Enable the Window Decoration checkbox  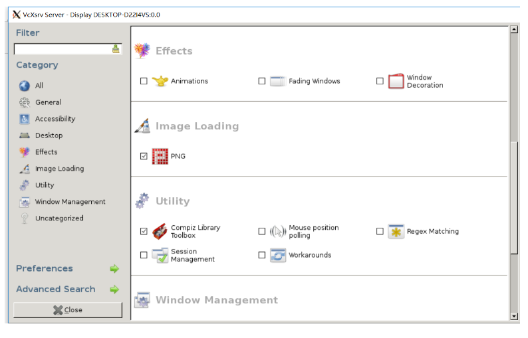coord(380,81)
